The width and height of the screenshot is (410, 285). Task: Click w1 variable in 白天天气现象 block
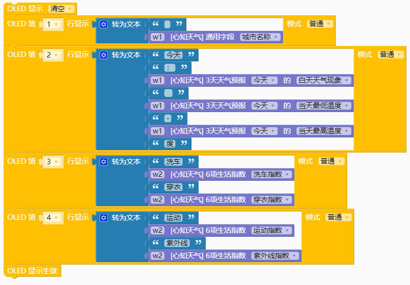tap(157, 80)
